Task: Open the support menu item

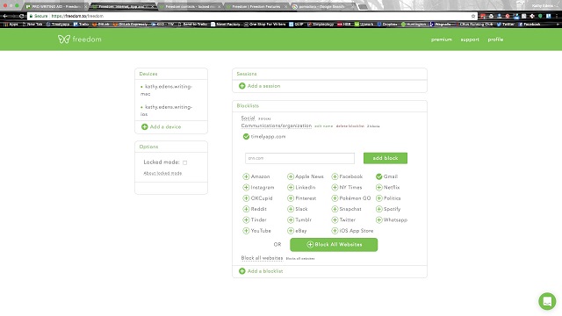Action: [x=470, y=39]
